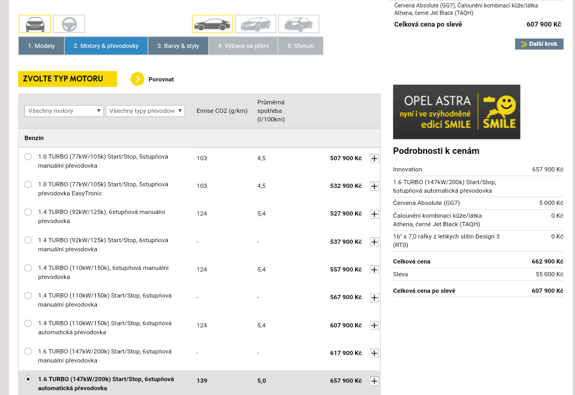Expand details for the 507 900 Kč engine
The image size is (575, 395).
click(x=374, y=158)
